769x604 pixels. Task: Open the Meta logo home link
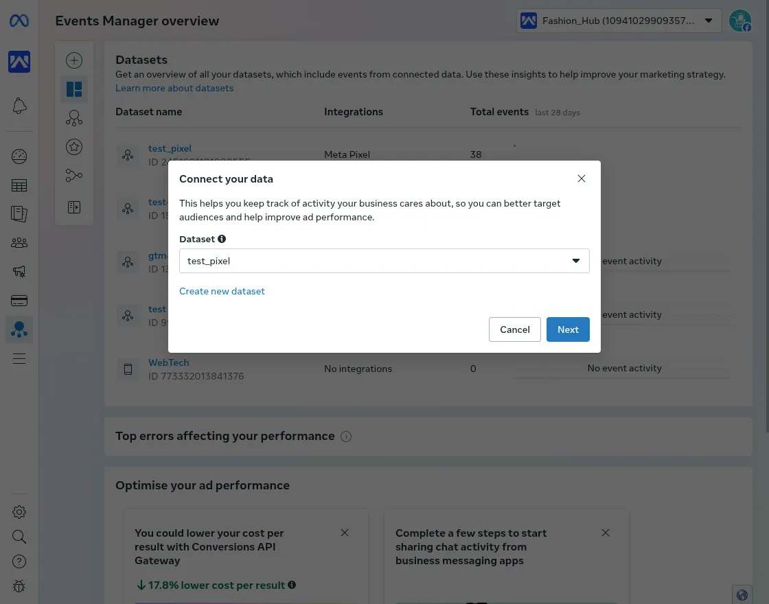click(x=19, y=21)
